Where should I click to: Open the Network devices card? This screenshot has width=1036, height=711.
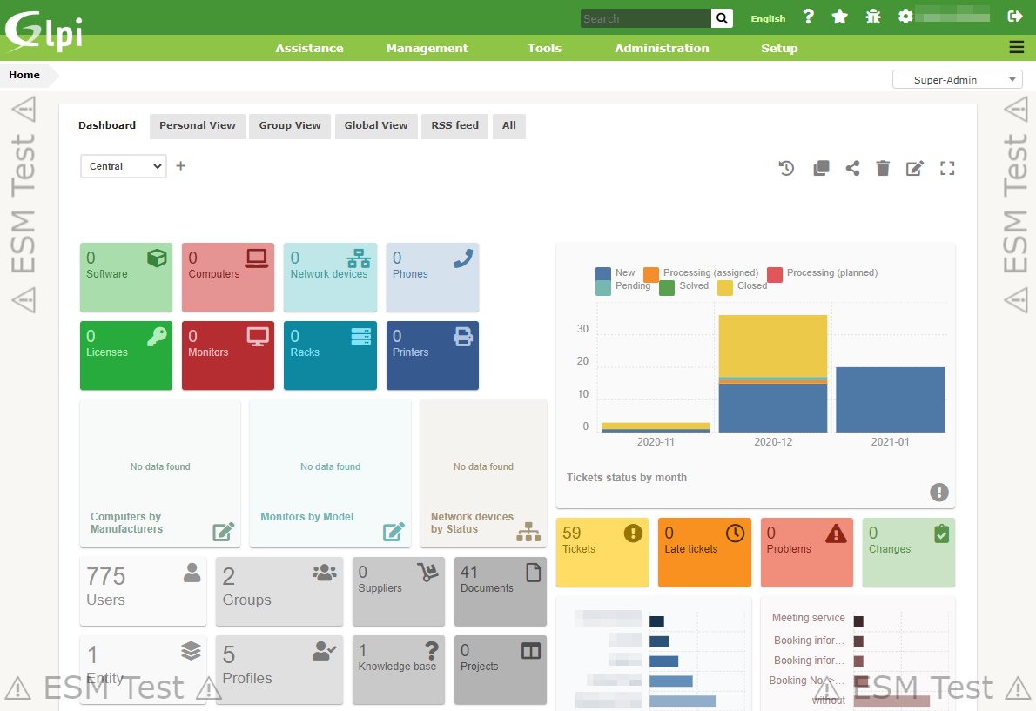point(330,278)
